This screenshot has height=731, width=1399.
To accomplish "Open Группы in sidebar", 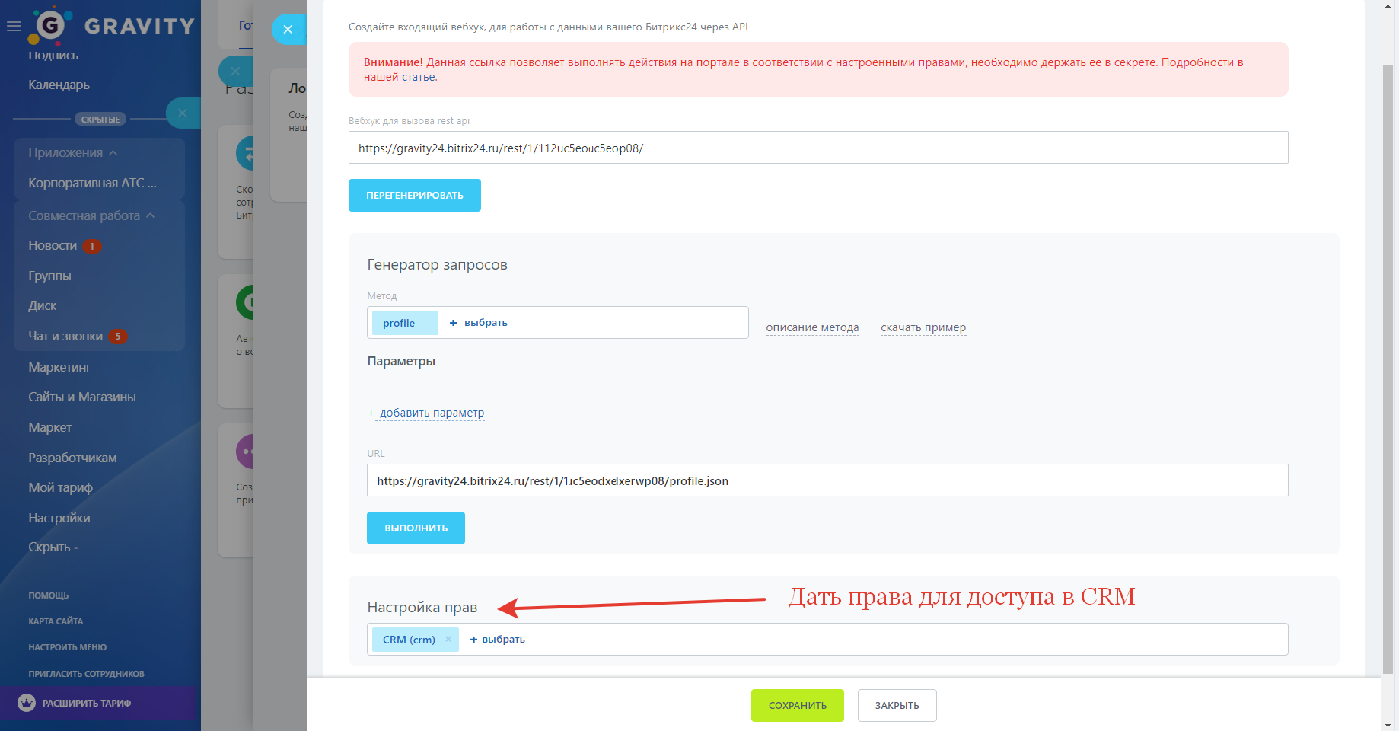I will pos(49,276).
